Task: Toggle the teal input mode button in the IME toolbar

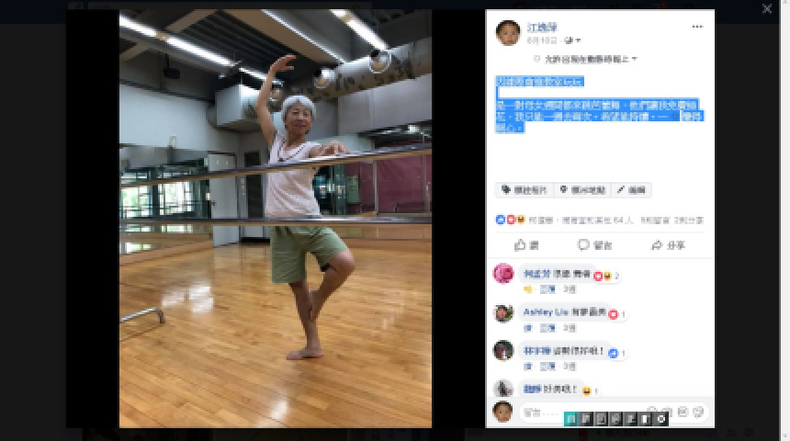Action: [570, 419]
